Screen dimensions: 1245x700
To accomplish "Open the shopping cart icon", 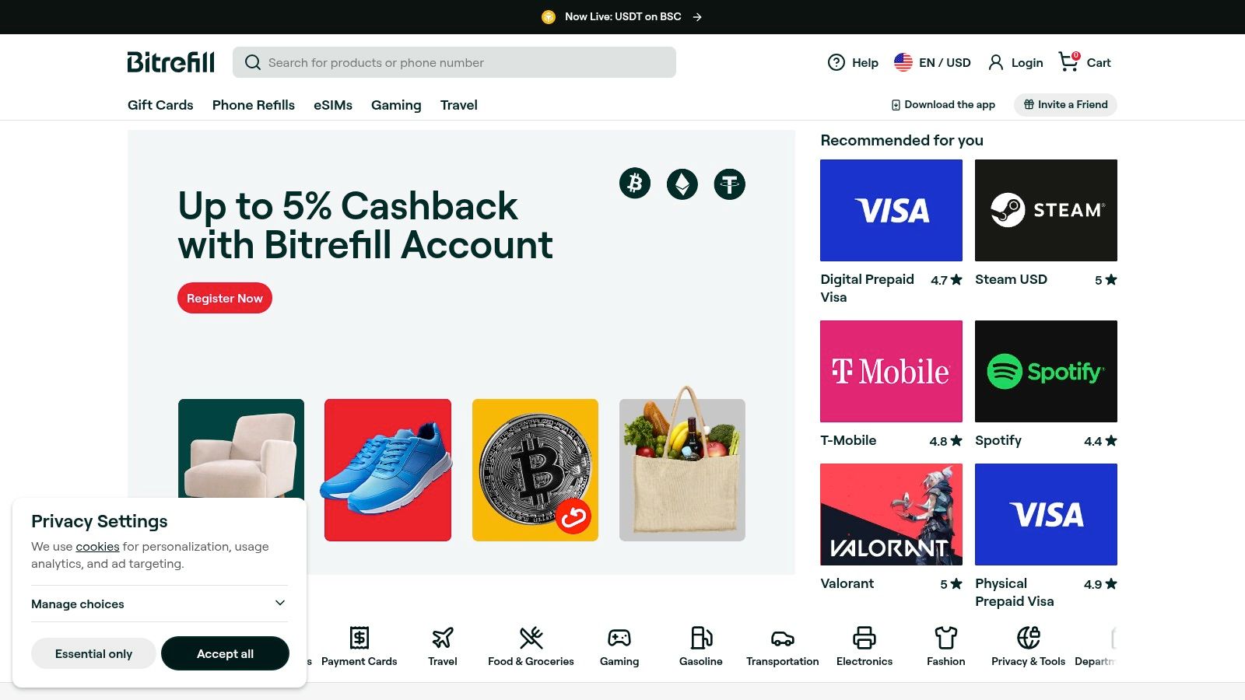I will tap(1069, 62).
